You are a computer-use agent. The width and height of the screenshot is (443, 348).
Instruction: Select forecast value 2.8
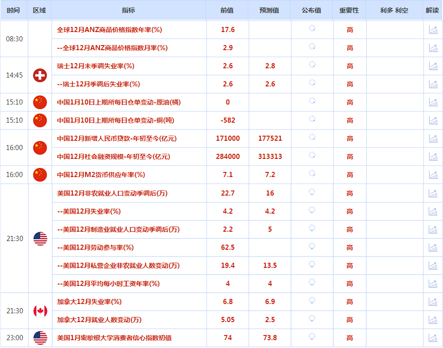tap(270, 66)
